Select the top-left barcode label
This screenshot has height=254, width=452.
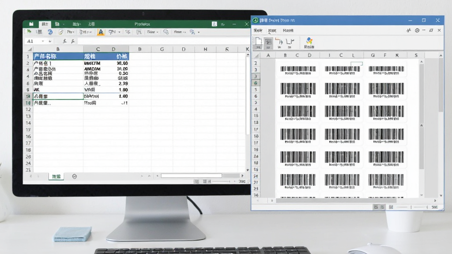(x=298, y=70)
